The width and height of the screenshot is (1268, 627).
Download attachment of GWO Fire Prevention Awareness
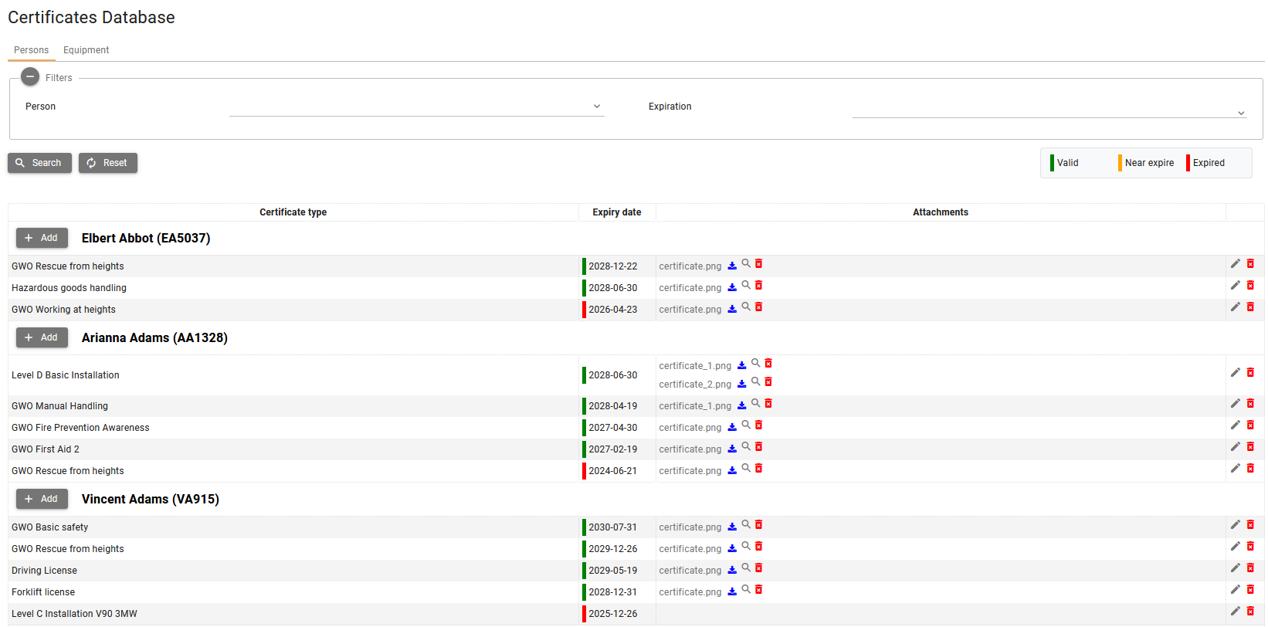(x=732, y=427)
